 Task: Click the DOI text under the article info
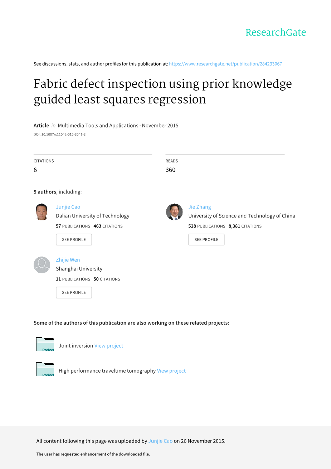click(59, 134)
